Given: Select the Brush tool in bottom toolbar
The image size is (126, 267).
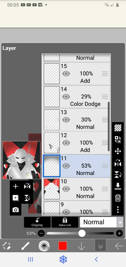Looking at the screenshot, I should point(25,246).
